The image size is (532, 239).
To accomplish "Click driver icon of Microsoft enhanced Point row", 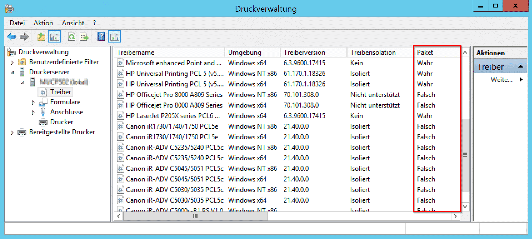I will click(x=120, y=63).
